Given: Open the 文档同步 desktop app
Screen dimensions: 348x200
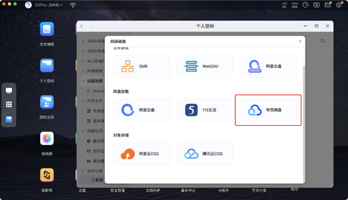Looking at the screenshot, I should (153, 190).
